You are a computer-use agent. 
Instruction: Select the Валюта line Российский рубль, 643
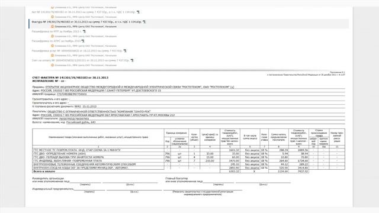(x=64, y=122)
